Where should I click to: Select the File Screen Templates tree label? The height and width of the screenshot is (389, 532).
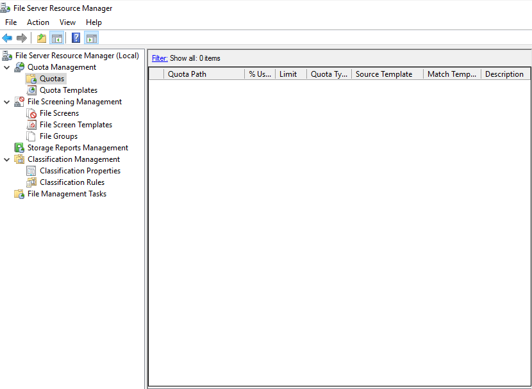click(x=76, y=125)
